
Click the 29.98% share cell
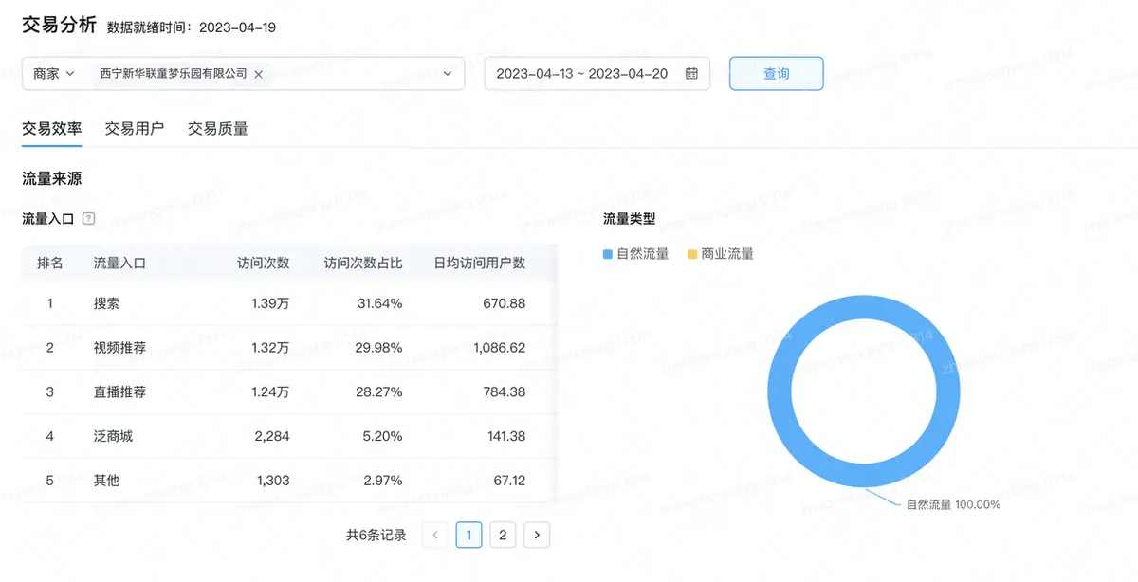379,348
